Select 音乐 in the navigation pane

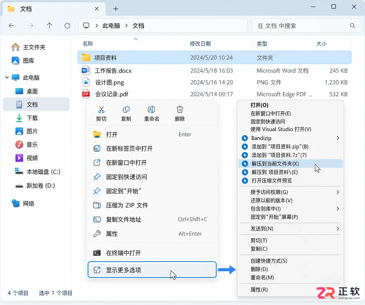pos(26,145)
